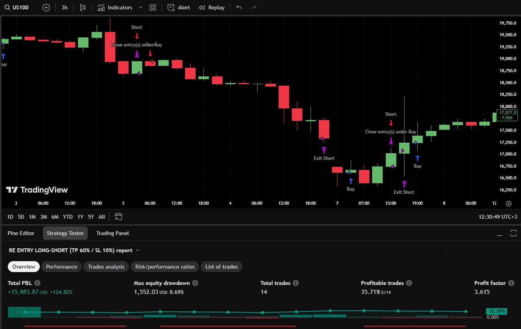
Task: Click Total P&L info icon
Action: (x=37, y=283)
